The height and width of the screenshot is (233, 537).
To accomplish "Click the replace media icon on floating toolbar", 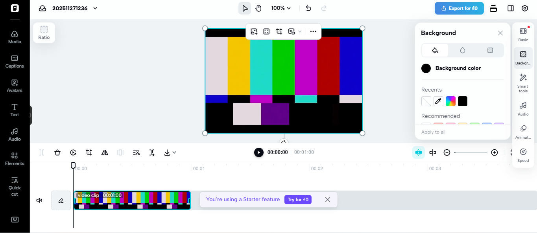I will 254,31.
